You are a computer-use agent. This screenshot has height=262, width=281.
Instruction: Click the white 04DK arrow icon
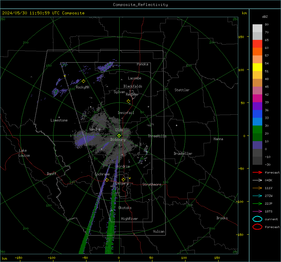pos(257,180)
